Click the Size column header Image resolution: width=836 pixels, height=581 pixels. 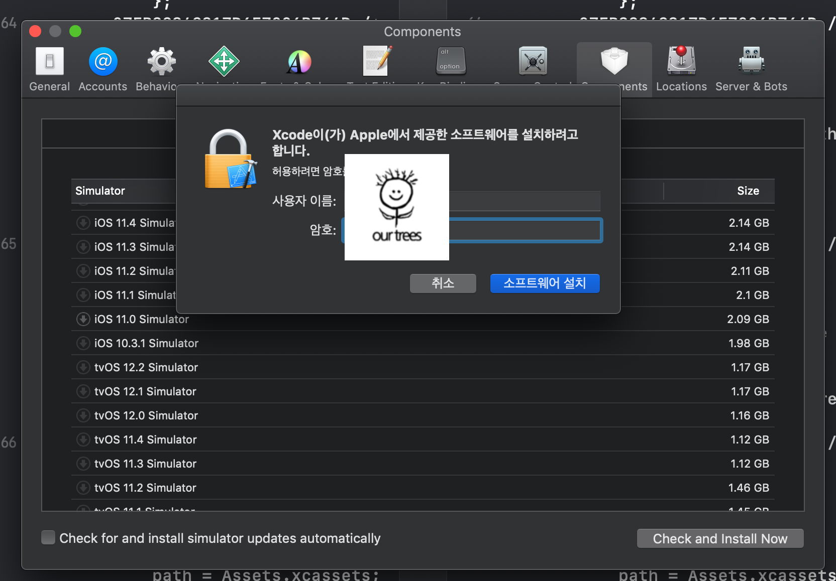[748, 191]
